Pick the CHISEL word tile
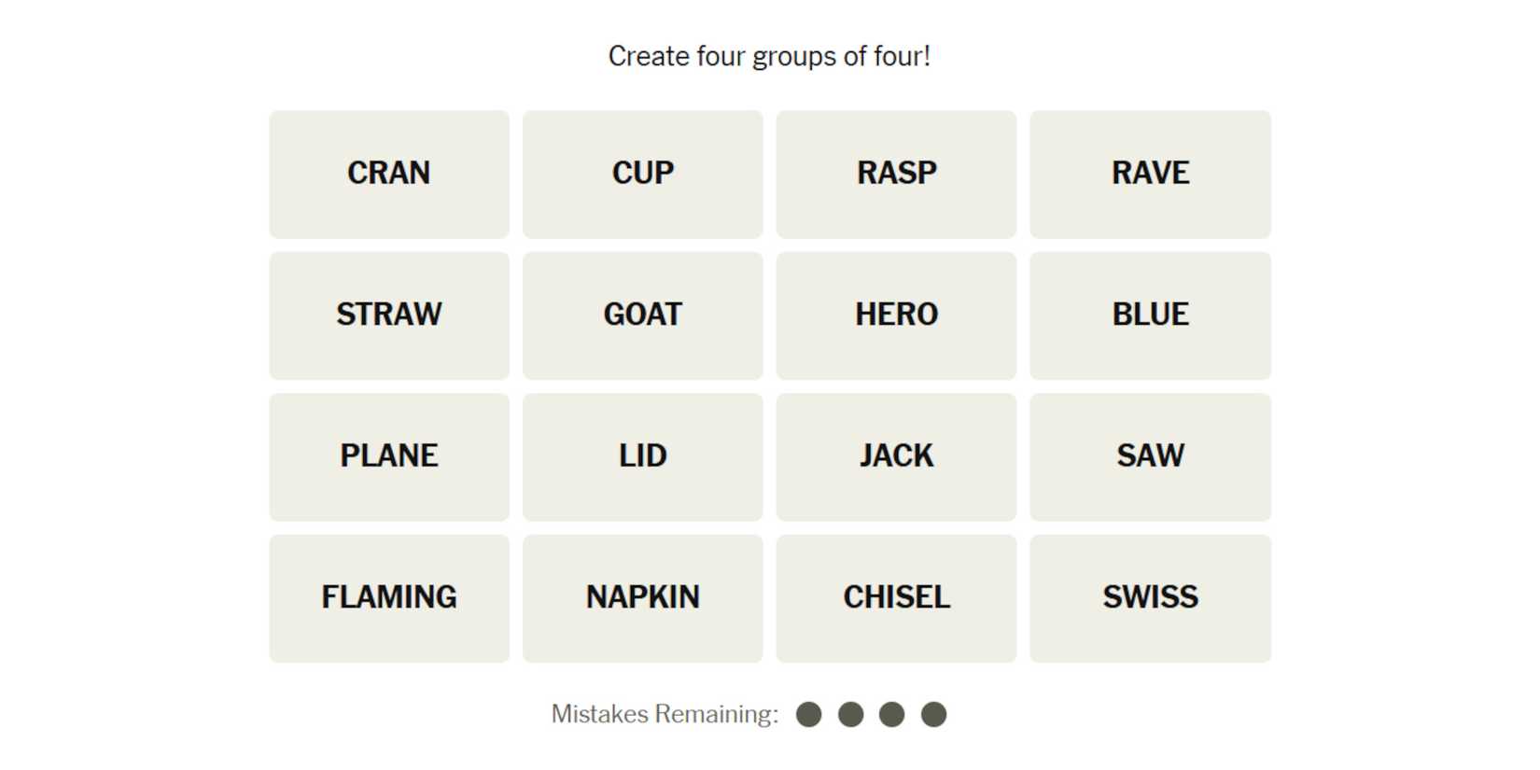The height and width of the screenshot is (770, 1540). point(896,598)
